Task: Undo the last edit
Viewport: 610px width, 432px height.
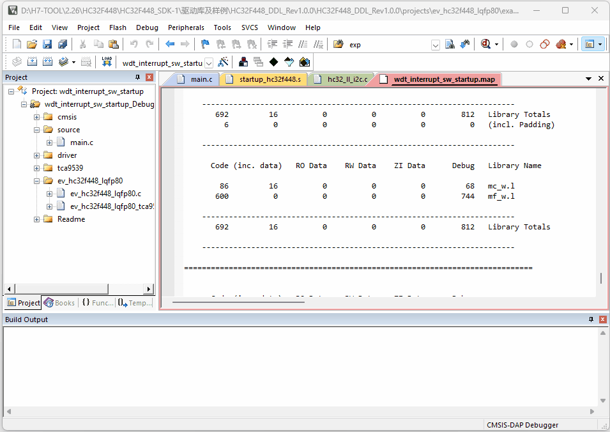Action: pyautogui.click(x=134, y=44)
